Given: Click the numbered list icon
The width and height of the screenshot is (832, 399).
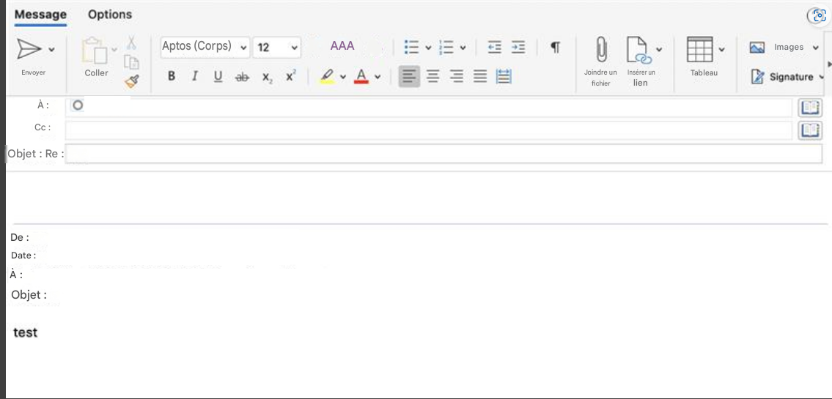Looking at the screenshot, I should coord(446,47).
